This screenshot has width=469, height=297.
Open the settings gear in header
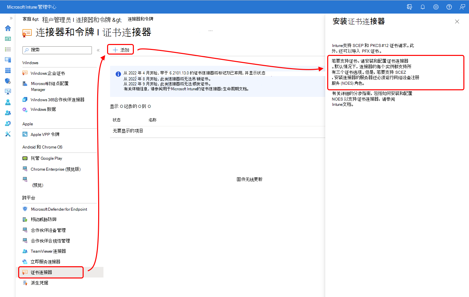tap(436, 7)
